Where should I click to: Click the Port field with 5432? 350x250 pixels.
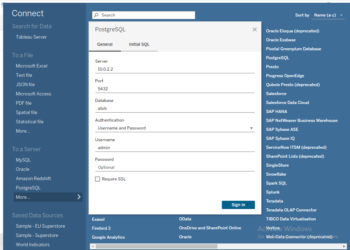tap(175, 89)
